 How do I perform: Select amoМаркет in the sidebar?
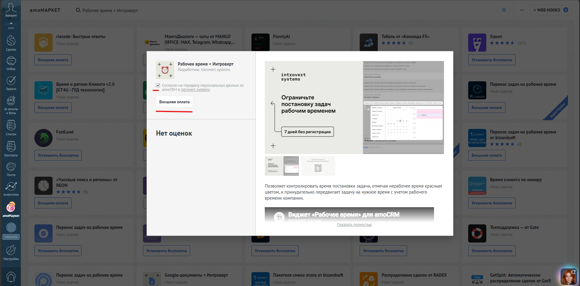tap(11, 209)
